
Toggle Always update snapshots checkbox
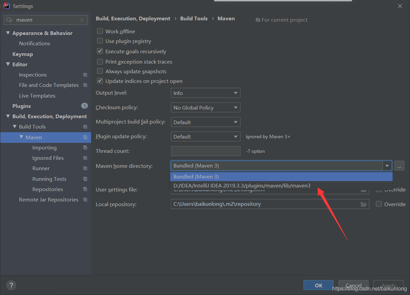[100, 71]
